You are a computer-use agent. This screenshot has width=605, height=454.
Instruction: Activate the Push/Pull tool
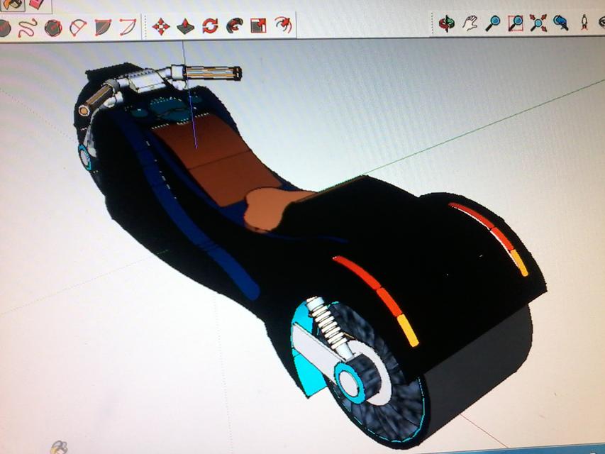click(186, 26)
